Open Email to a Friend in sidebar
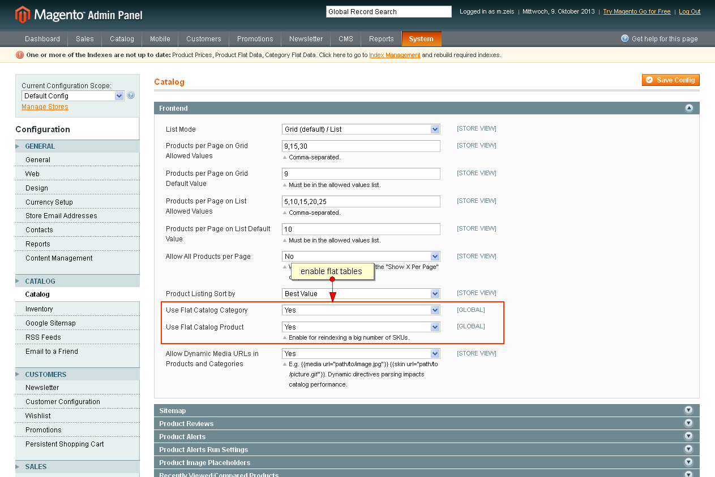The width and height of the screenshot is (715, 477). tap(77, 352)
